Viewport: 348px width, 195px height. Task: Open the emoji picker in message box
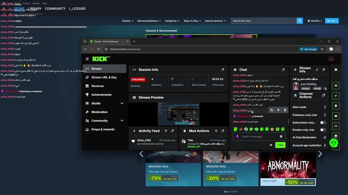[x=281, y=136]
